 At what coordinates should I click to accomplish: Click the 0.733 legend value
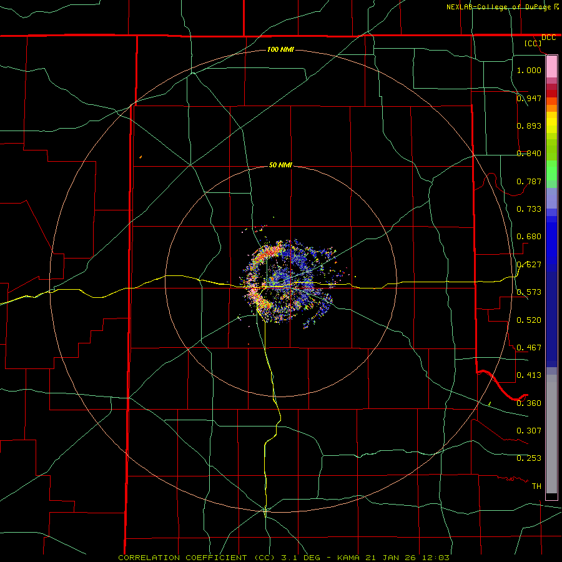[529, 209]
